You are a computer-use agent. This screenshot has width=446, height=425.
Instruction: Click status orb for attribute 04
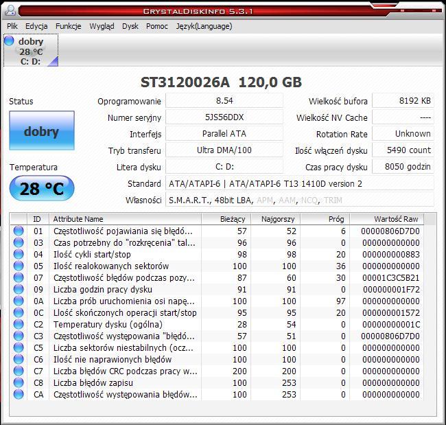[19, 254]
